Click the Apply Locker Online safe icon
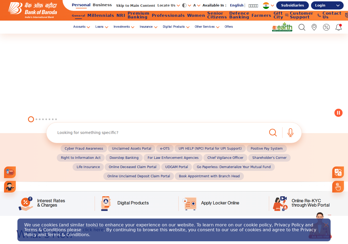The height and width of the screenshot is (244, 348). [x=189, y=204]
